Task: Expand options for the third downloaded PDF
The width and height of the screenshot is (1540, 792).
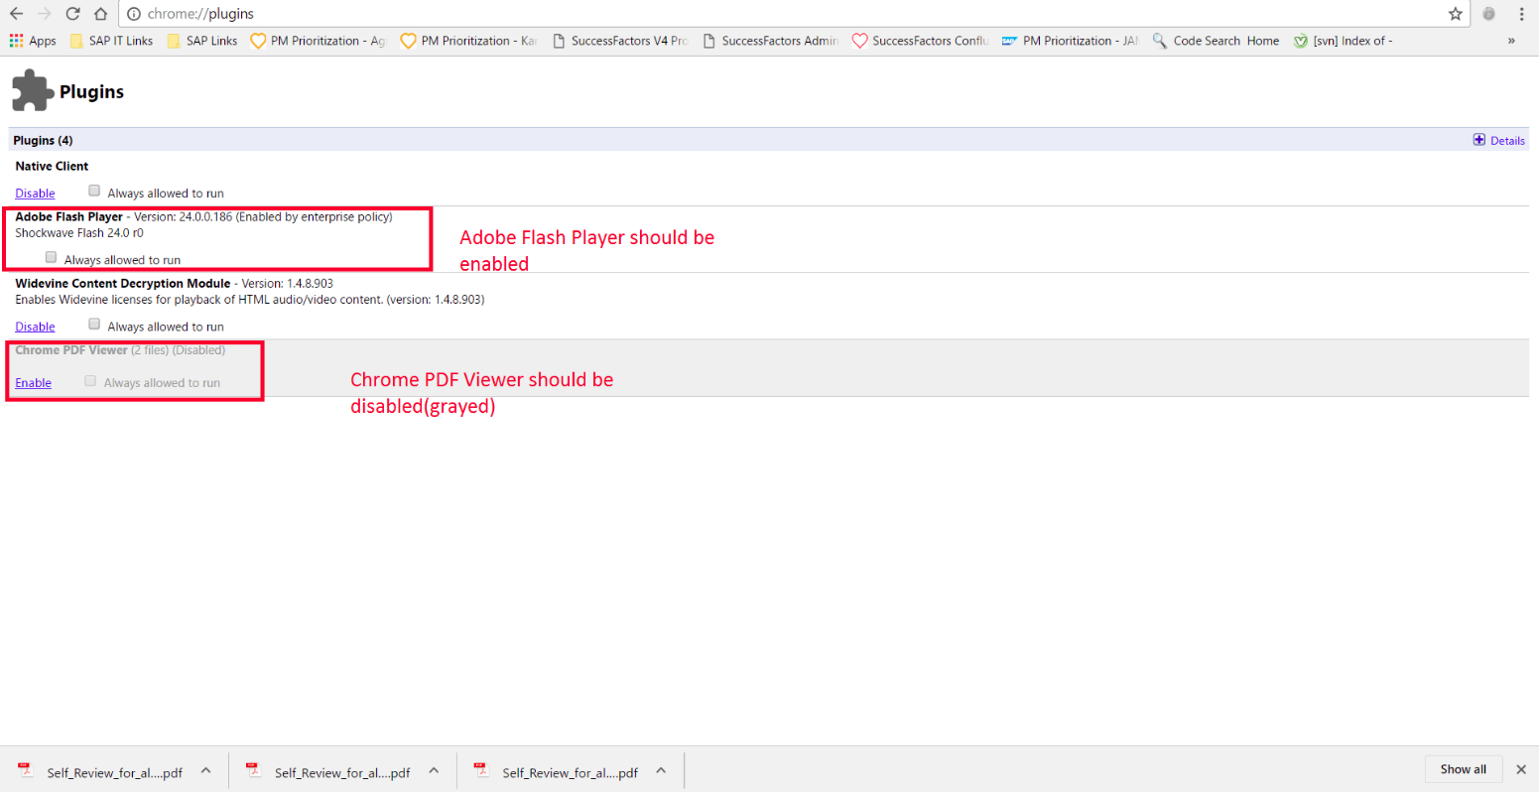Action: click(661, 770)
